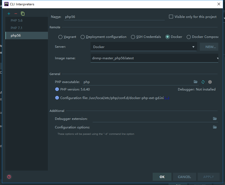Click the configuration file path docker-php-ext-gd.ini

tap(126, 98)
